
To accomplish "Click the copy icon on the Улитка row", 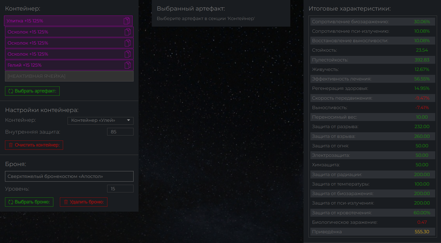I will pyautogui.click(x=127, y=21).
